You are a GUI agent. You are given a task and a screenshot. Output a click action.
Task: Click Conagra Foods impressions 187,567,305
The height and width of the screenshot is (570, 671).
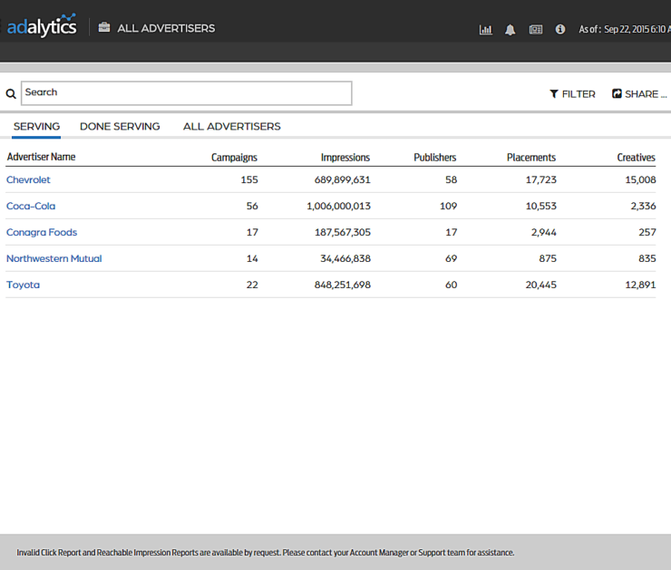[x=343, y=232]
